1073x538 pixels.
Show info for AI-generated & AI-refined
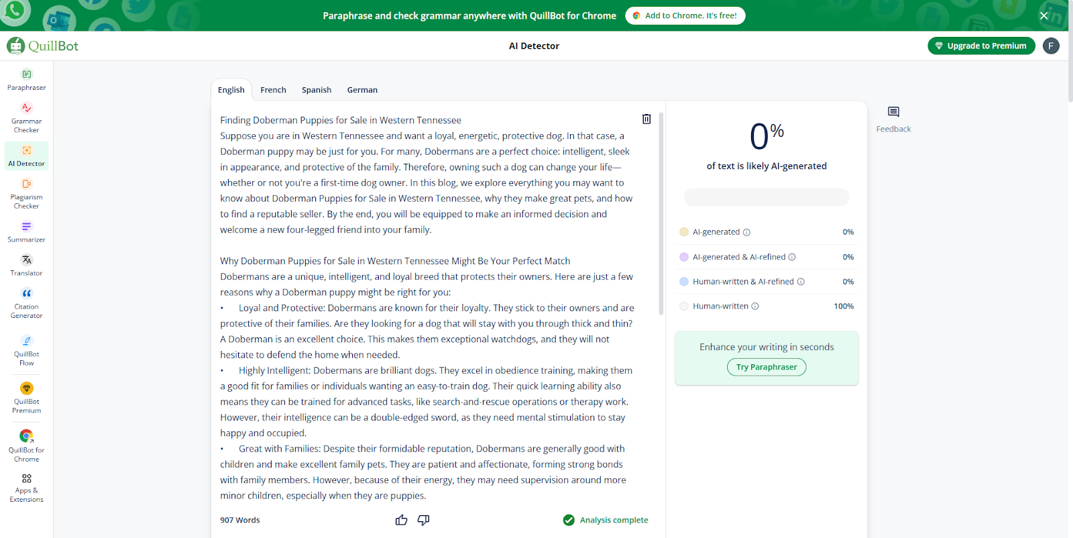792,257
